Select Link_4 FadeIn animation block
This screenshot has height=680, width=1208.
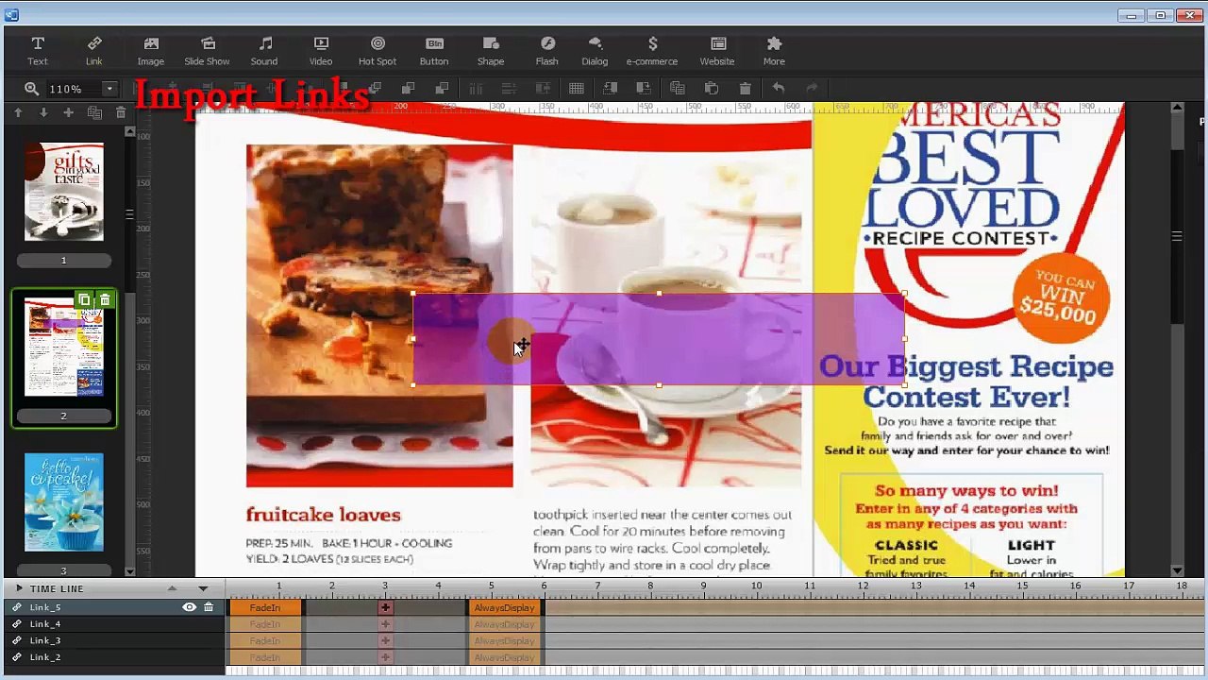click(265, 624)
